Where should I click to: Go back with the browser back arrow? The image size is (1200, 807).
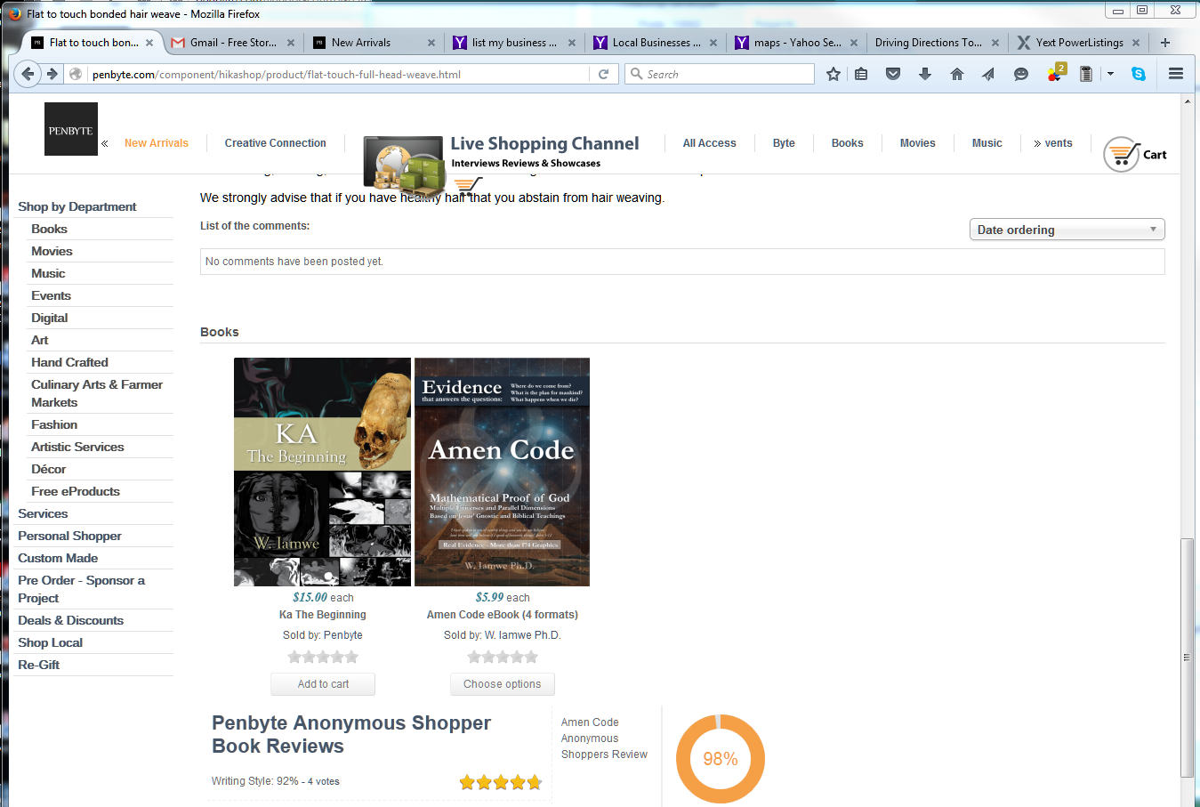(28, 74)
